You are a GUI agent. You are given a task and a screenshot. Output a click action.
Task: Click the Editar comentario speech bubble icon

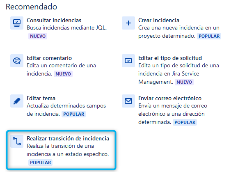tap(17, 61)
